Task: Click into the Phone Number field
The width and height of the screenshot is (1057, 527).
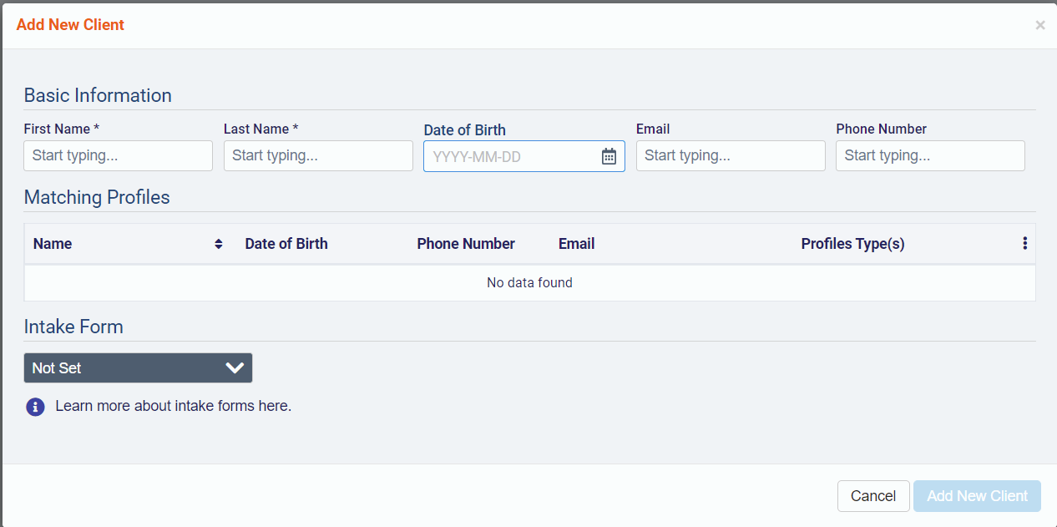Action: (x=929, y=156)
